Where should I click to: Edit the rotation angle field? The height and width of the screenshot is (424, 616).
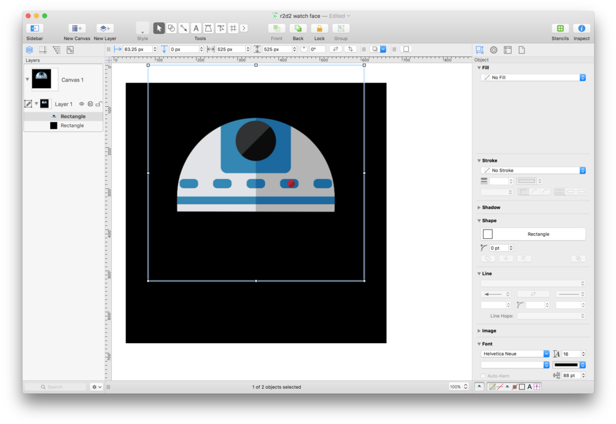tap(318, 49)
